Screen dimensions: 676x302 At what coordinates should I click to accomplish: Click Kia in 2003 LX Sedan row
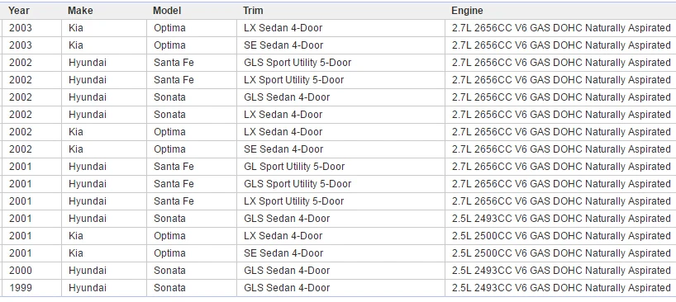coord(76,28)
